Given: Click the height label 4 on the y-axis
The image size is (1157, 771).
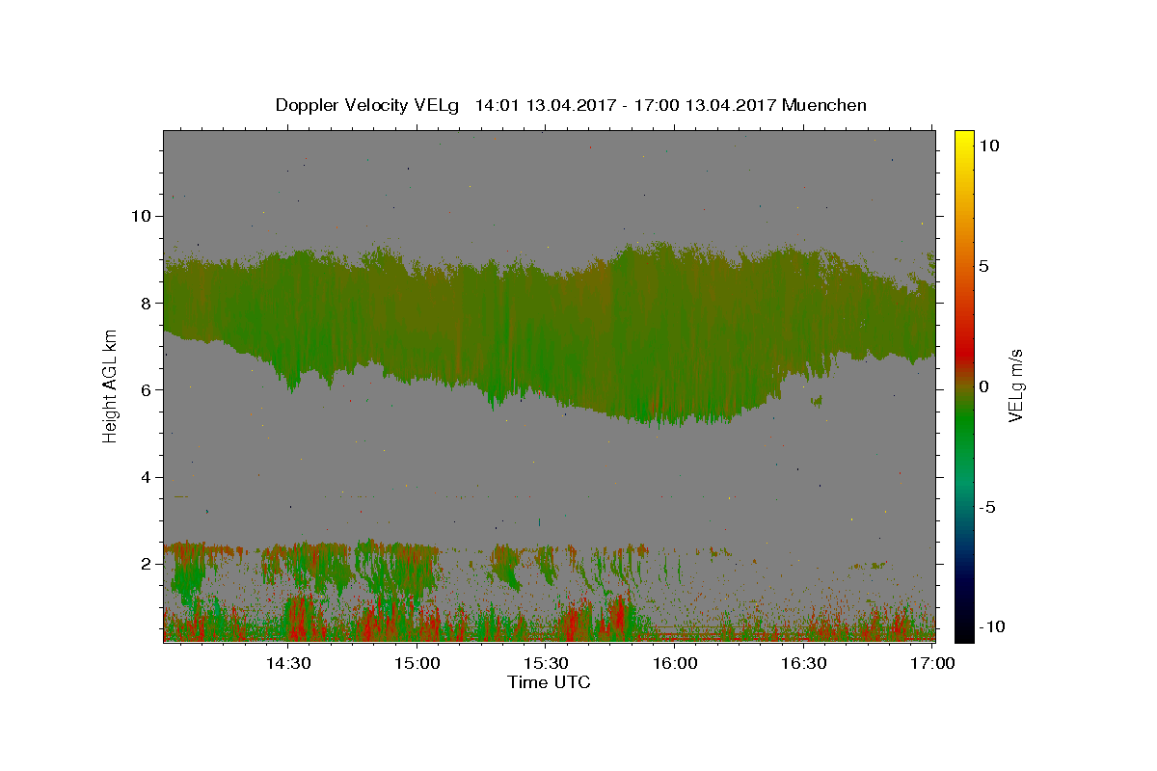Looking at the screenshot, I should tap(146, 477).
